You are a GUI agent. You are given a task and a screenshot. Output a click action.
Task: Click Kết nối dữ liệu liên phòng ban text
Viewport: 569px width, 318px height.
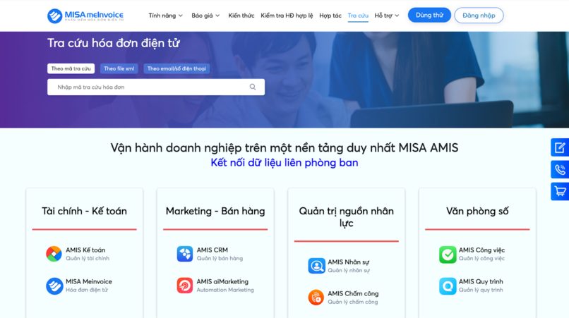pos(284,162)
